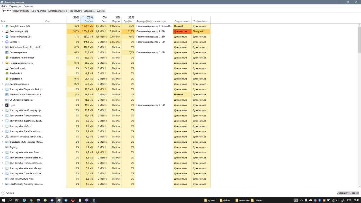Click scrollbar down arrow of process list

pos(359,187)
